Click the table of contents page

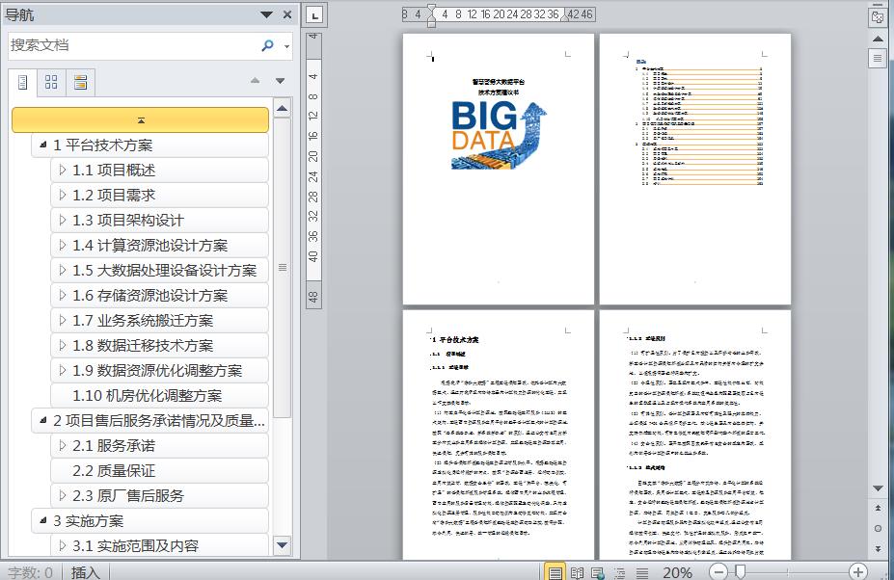[x=695, y=169]
